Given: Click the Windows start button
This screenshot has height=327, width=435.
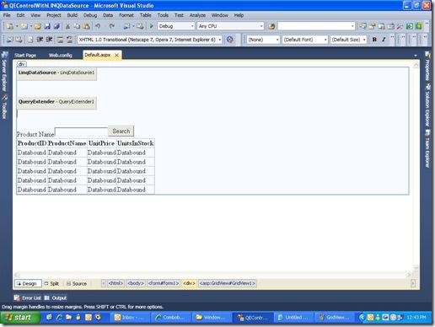Looking at the screenshot, I should point(19,318).
